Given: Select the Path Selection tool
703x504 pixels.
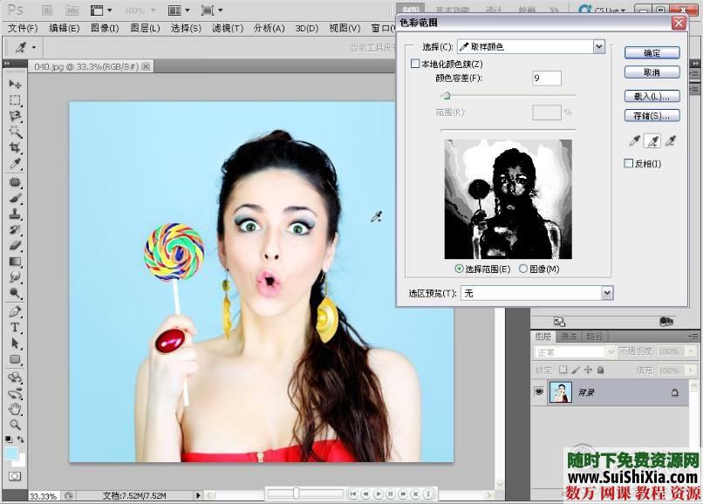Looking at the screenshot, I should click(15, 344).
